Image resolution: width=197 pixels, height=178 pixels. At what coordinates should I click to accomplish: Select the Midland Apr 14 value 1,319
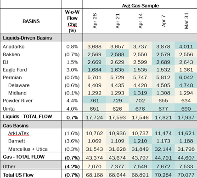140,93
